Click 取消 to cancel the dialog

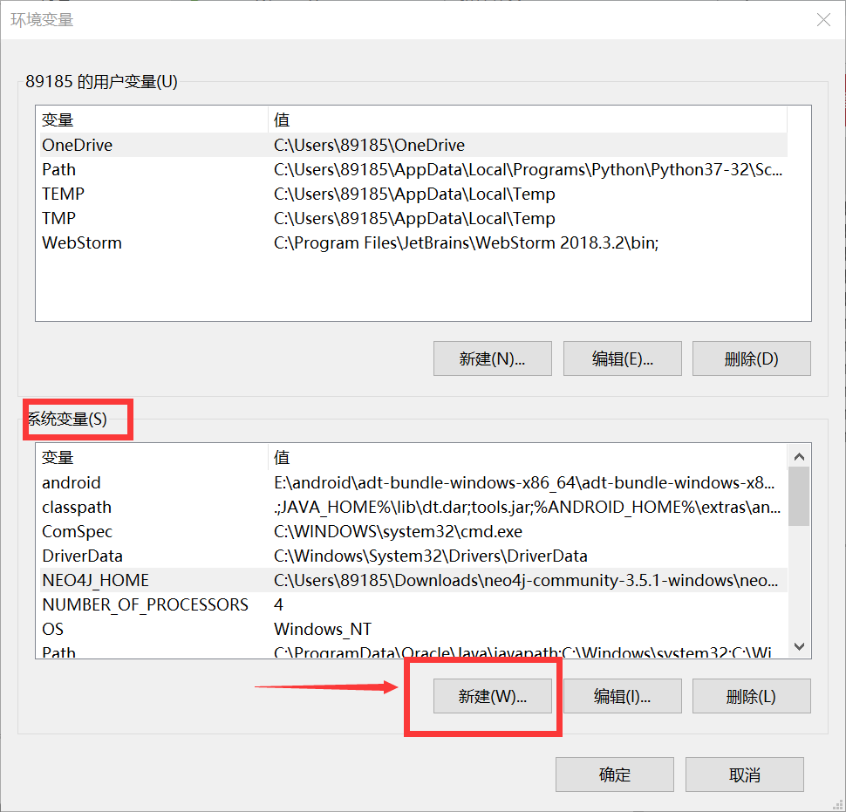(x=744, y=774)
